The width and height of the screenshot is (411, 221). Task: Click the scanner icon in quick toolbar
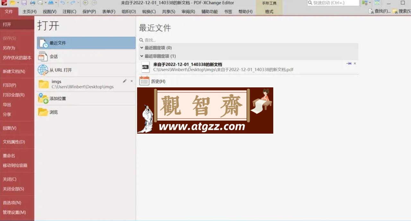(51, 3)
